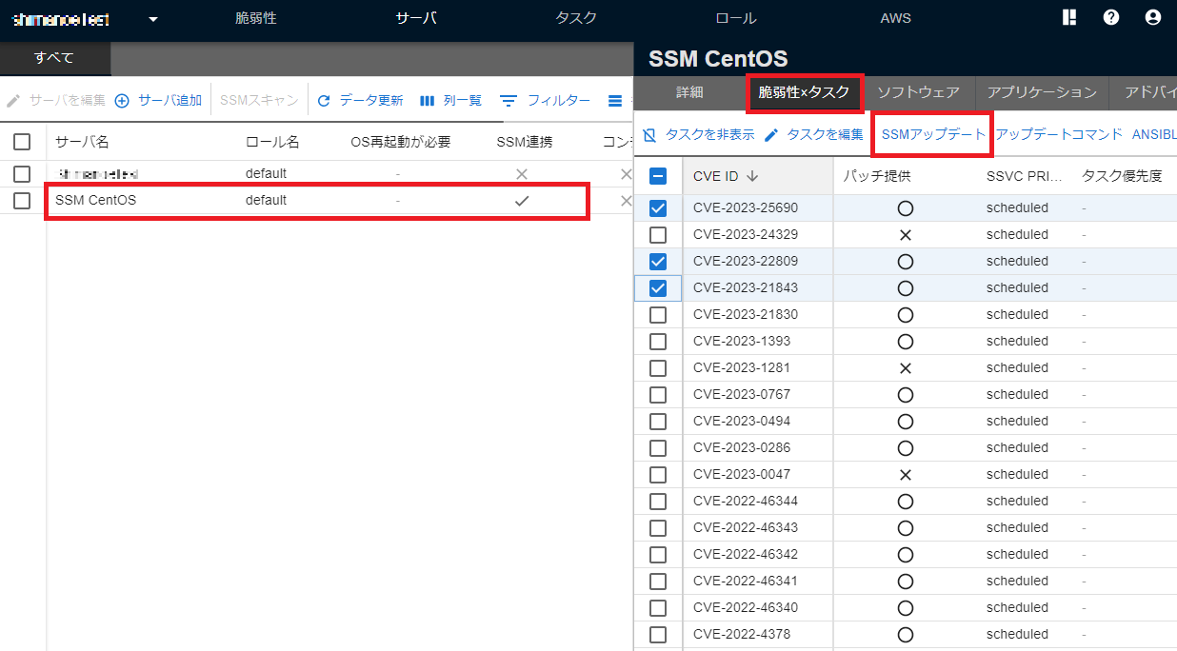The width and height of the screenshot is (1177, 651).
Task: Click the 列一覧 button
Action: coord(451,100)
